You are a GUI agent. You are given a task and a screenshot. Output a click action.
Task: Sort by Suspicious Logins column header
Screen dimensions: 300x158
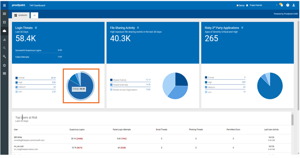tap(77, 129)
